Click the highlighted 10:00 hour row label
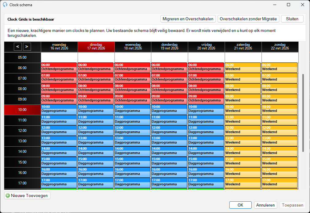The width and height of the screenshot is (310, 213). (22, 110)
